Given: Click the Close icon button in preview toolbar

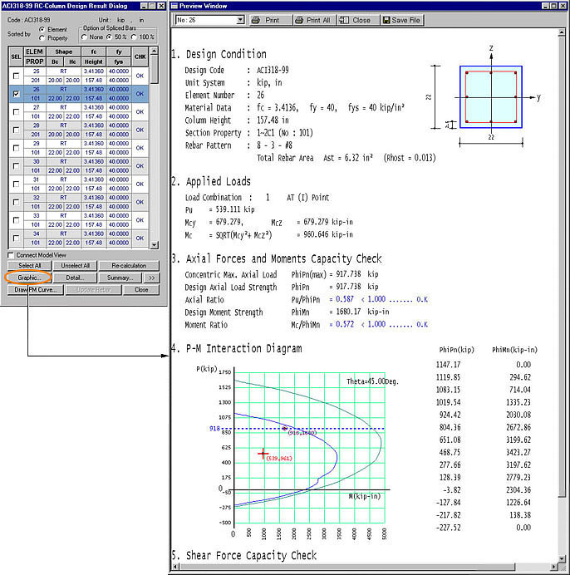Looking at the screenshot, I should pos(356,20).
